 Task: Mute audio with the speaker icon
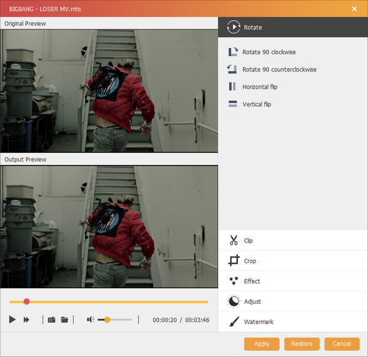pos(90,320)
